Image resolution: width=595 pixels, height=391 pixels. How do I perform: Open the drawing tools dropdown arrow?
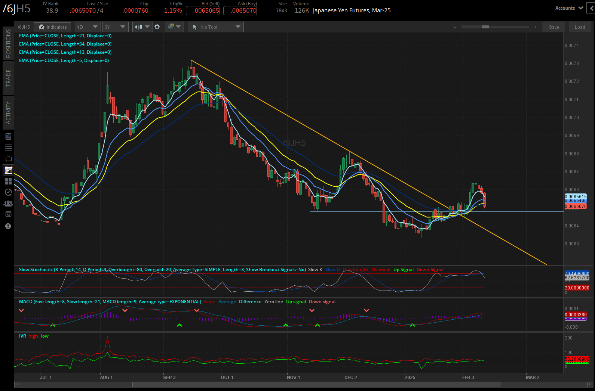(178, 27)
